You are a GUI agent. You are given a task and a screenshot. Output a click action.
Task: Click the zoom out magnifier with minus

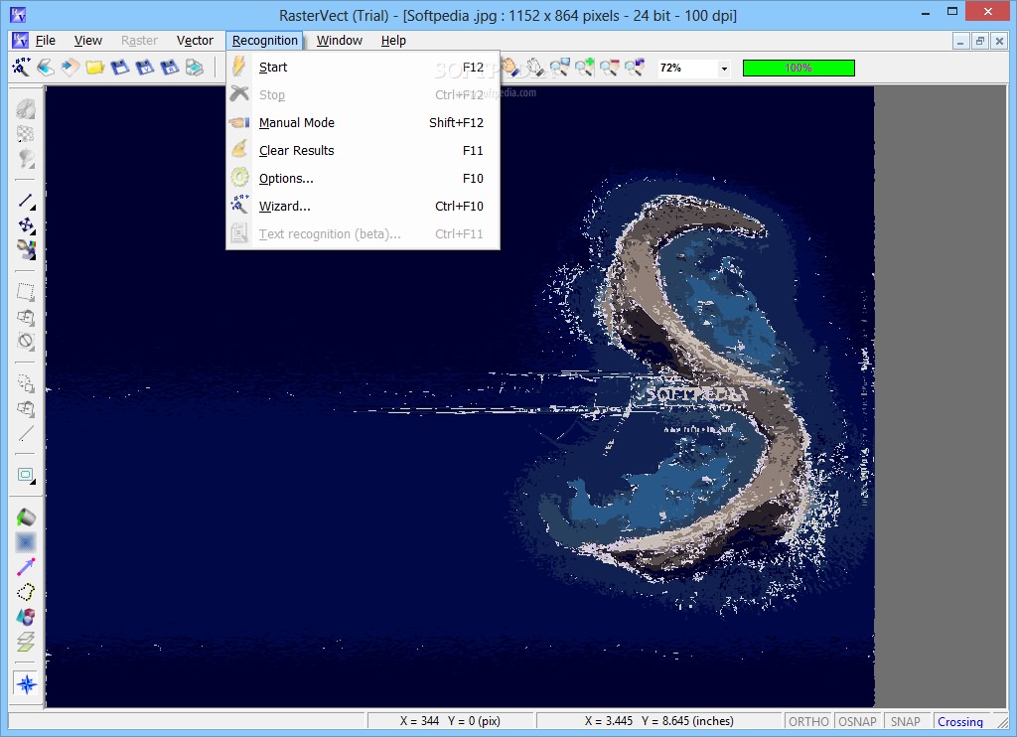609,67
